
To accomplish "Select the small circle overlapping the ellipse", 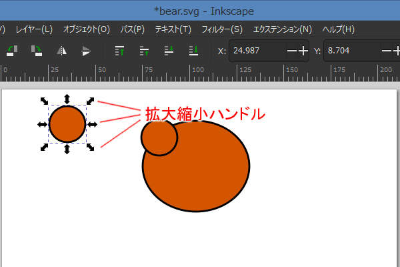I will click(x=159, y=138).
